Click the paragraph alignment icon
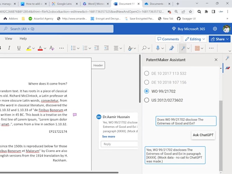 116,48
